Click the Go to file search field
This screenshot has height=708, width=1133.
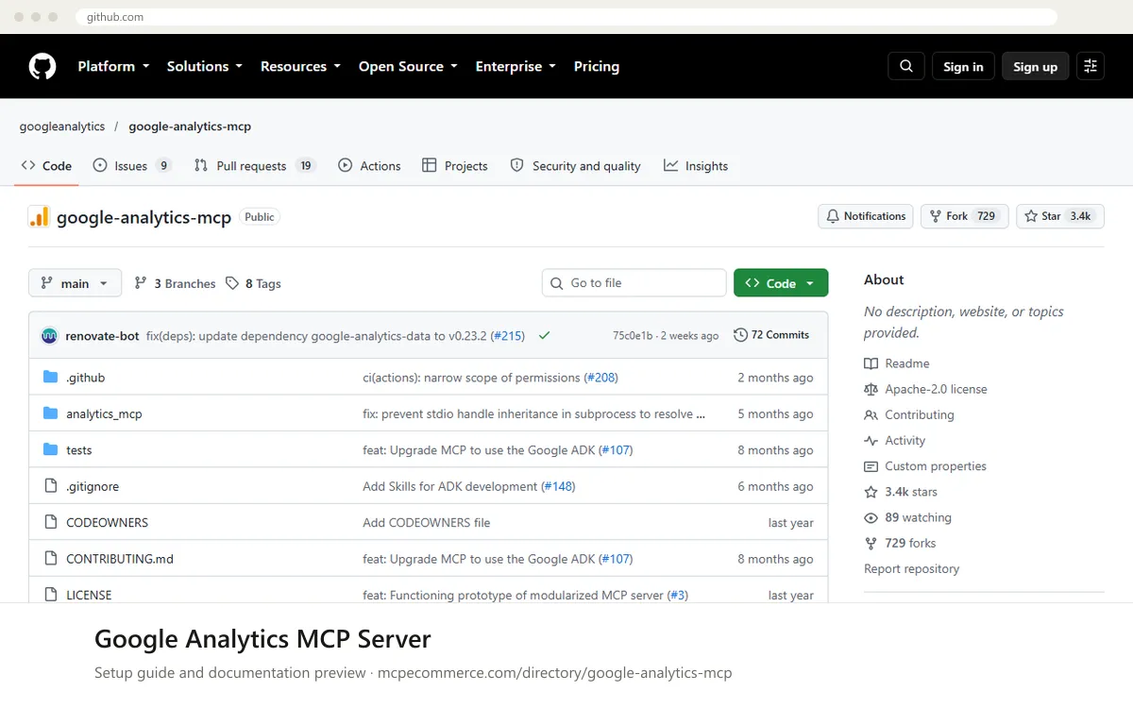(634, 283)
